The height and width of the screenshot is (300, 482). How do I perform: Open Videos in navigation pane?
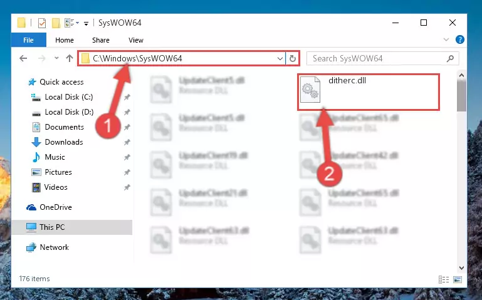pos(56,187)
